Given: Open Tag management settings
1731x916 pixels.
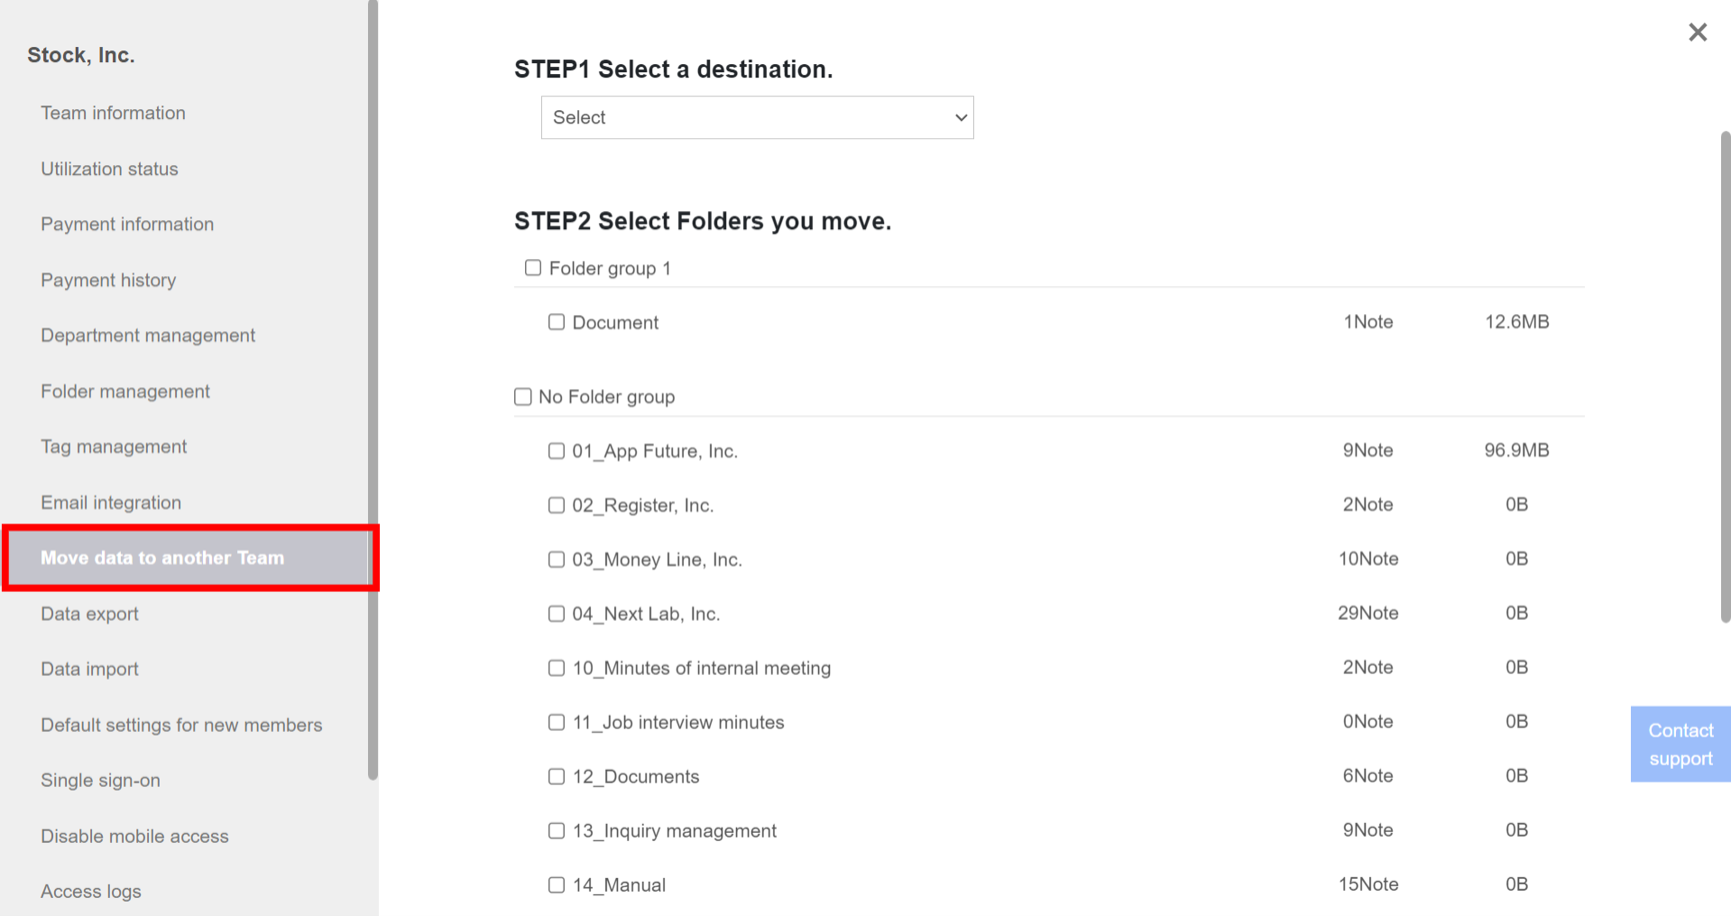Looking at the screenshot, I should click(114, 446).
